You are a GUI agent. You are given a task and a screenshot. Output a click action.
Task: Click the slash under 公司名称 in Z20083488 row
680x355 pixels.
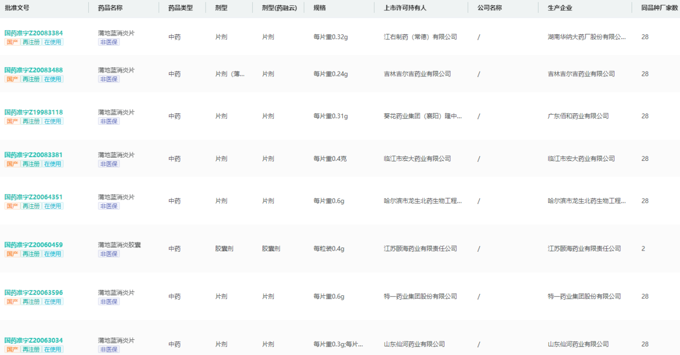pyautogui.click(x=478, y=74)
